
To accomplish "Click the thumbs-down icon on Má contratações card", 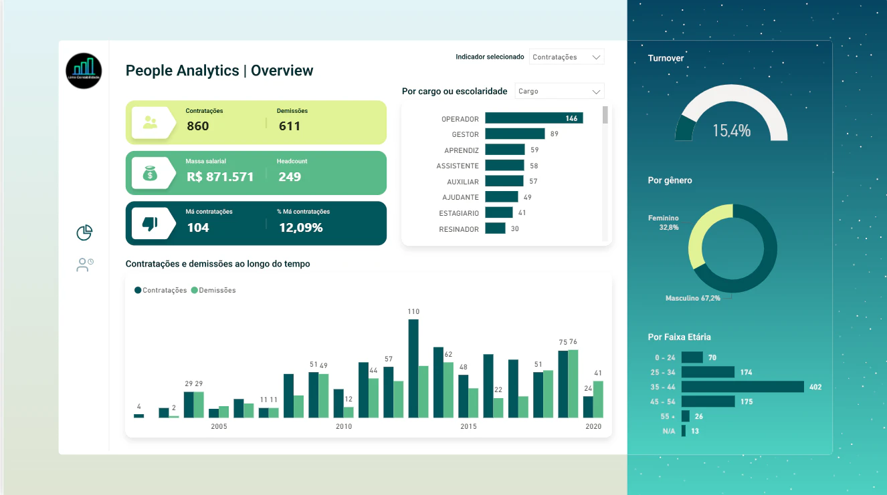I will click(150, 224).
